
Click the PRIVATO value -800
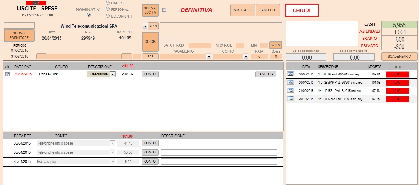point(399,46)
